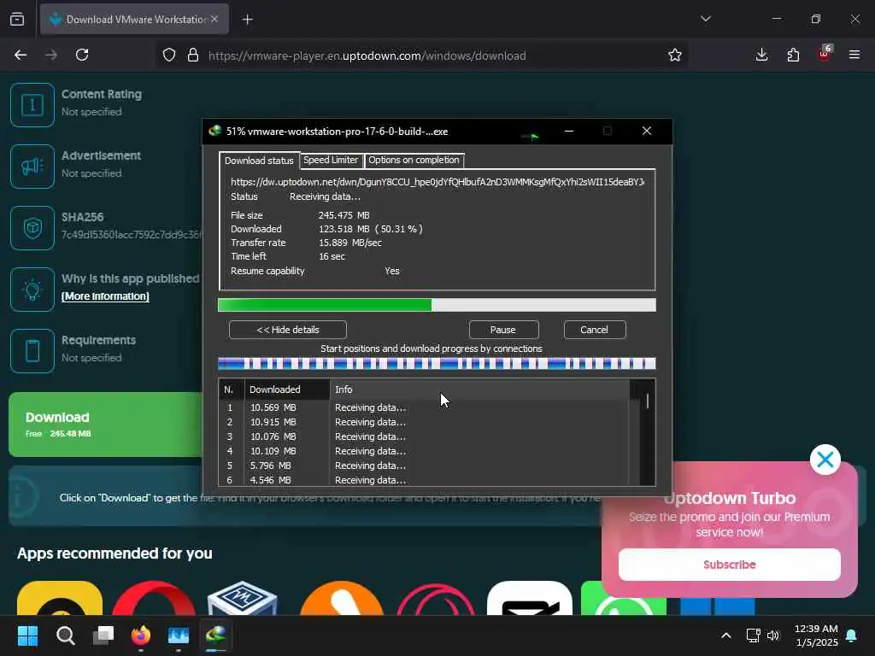The height and width of the screenshot is (656, 875).
Task: Open the Firefox extensions menu
Action: point(793,55)
